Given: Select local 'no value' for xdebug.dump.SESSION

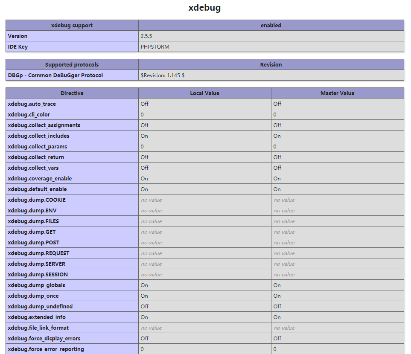Looking at the screenshot, I should 151,275.
